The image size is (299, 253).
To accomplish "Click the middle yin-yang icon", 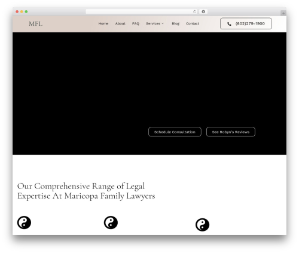I will click(x=111, y=222).
